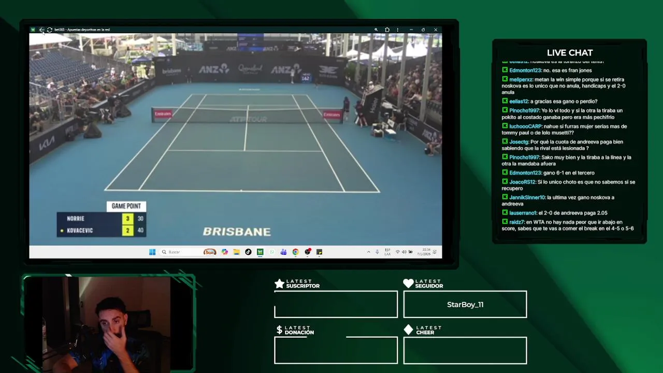Screen dimensions: 663x373
Task: Click eelias12's 'a gracias esa gano o perdio?' message
Action: point(549,102)
